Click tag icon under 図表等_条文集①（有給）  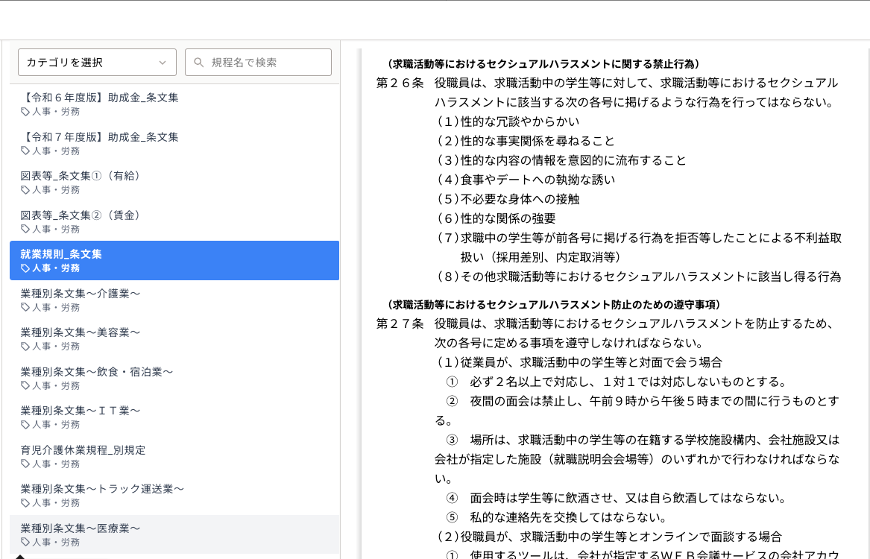click(x=25, y=190)
